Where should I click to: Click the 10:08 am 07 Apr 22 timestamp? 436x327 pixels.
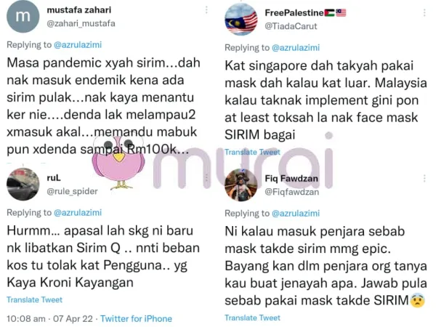point(49,319)
